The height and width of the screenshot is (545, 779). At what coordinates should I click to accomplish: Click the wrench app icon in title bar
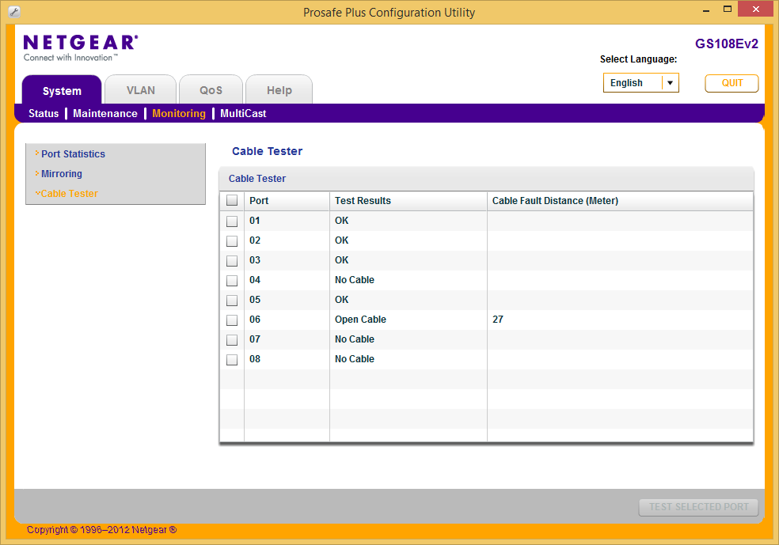[14, 12]
